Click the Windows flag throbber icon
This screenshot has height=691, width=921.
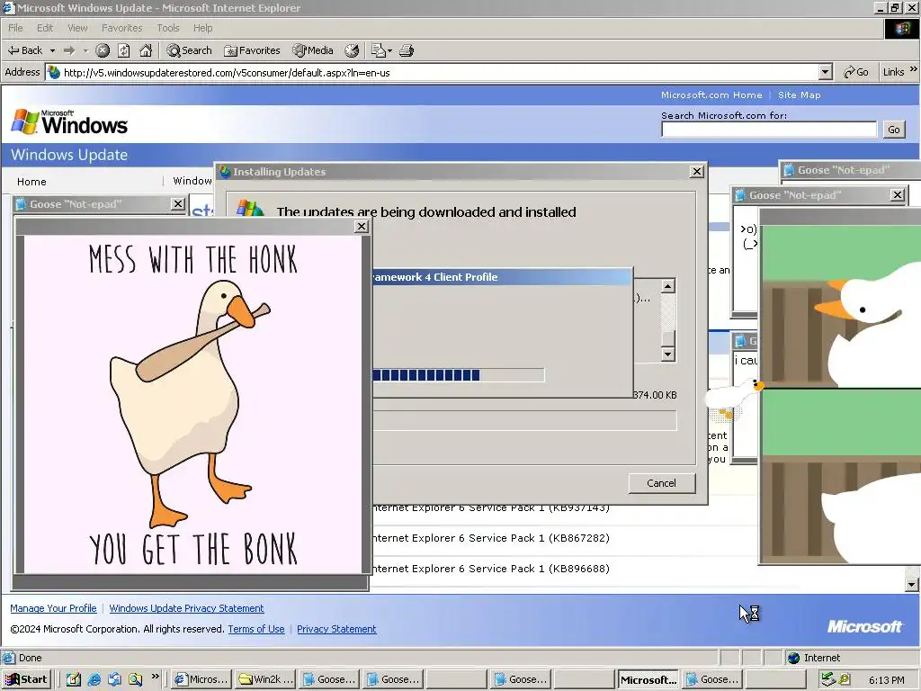click(901, 28)
